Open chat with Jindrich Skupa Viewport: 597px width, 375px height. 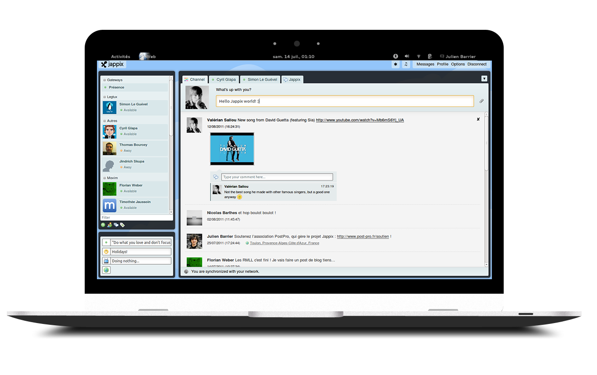pyautogui.click(x=135, y=164)
